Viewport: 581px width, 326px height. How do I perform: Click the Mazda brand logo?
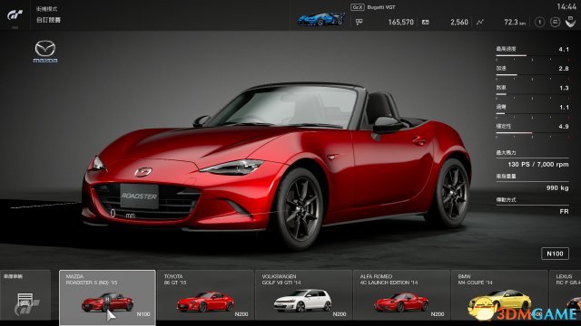[45, 52]
